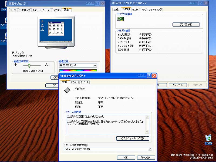This screenshot has height=162, width=216.
Task: Click the 'BIOS 情報:' label
Action: 124,50
